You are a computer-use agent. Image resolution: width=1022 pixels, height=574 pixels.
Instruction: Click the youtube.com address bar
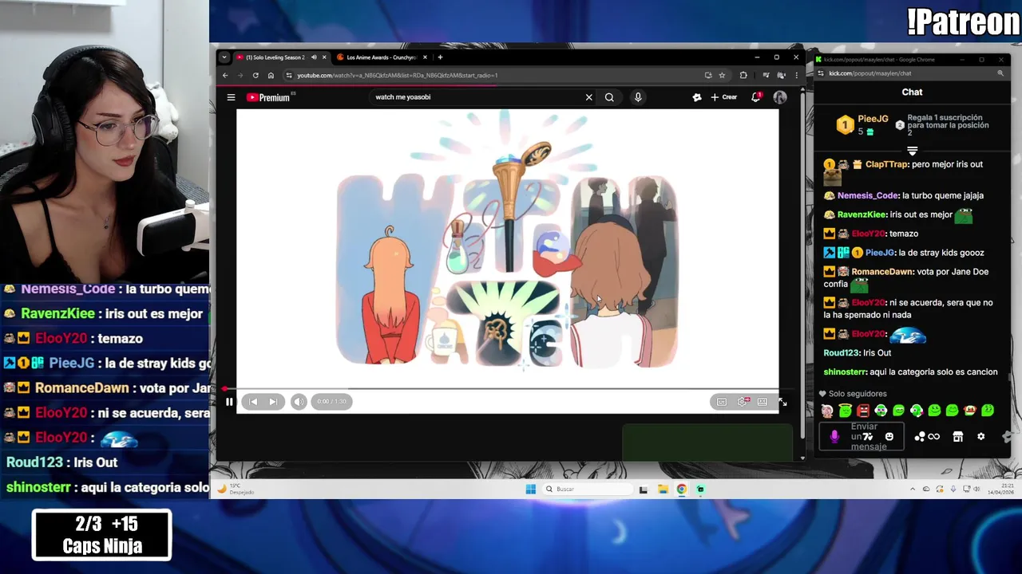[x=495, y=76]
